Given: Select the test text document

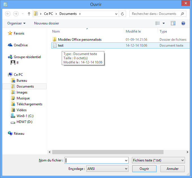Looking at the screenshot, I should pos(61,45).
